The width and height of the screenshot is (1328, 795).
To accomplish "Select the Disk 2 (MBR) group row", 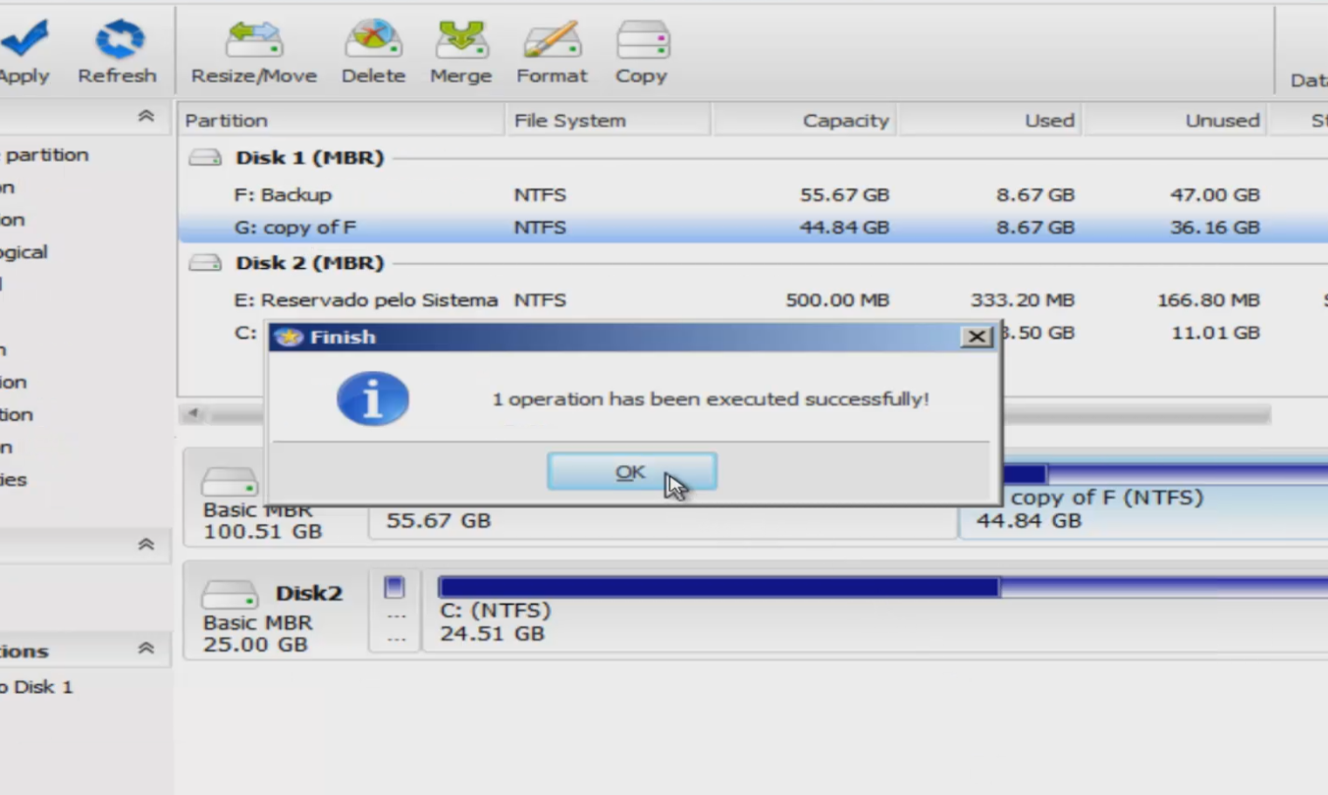I will (x=753, y=262).
